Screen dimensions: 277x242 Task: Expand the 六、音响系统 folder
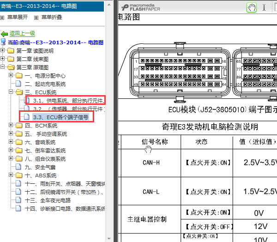(11, 142)
